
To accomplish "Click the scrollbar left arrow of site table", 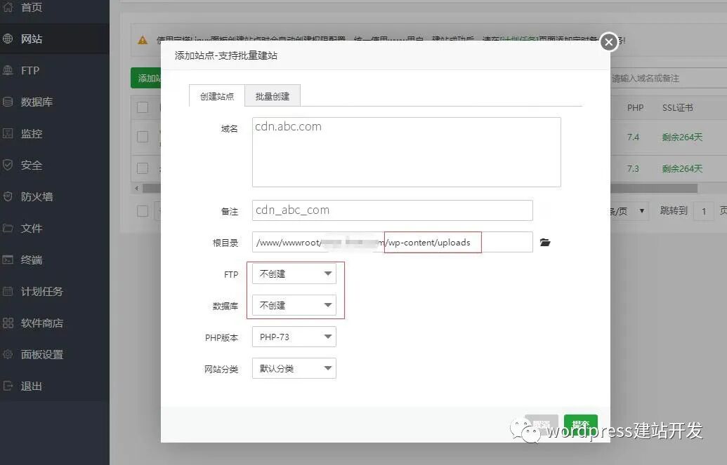I will (x=136, y=188).
